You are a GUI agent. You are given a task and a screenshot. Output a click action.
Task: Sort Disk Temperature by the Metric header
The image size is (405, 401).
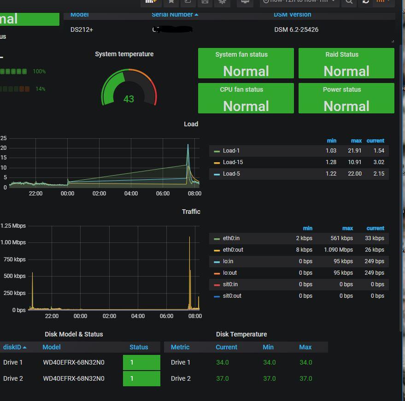pyautogui.click(x=180, y=347)
